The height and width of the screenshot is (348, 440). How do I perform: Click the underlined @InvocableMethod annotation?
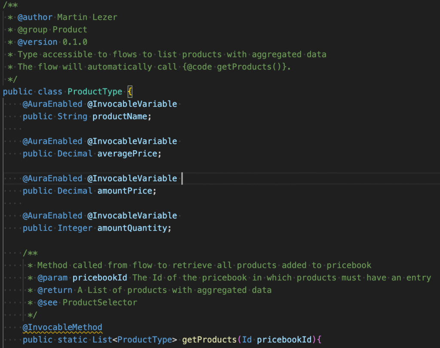63,327
